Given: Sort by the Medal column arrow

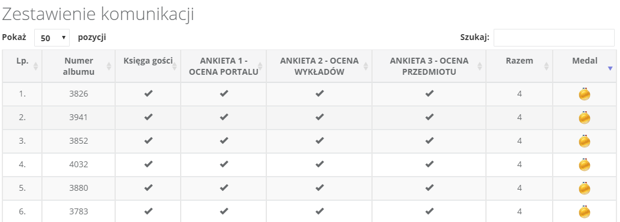Looking at the screenshot, I should click(x=610, y=68).
